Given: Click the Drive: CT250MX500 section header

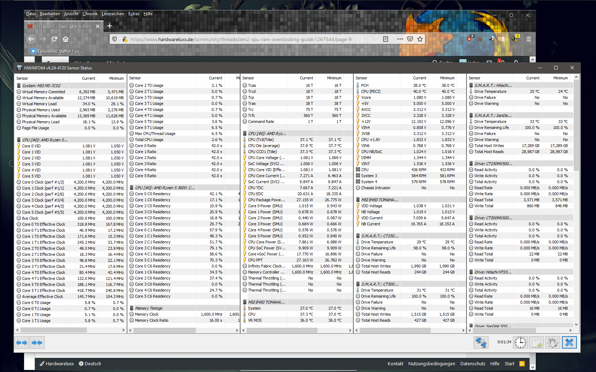Looking at the screenshot, I should tap(521, 164).
